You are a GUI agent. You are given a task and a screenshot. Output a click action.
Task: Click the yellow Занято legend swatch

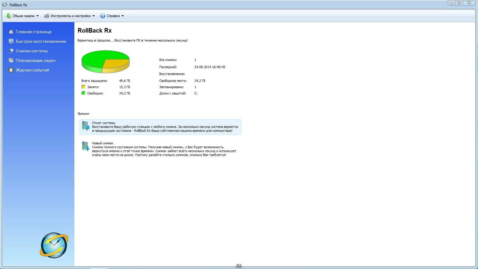[83, 87]
